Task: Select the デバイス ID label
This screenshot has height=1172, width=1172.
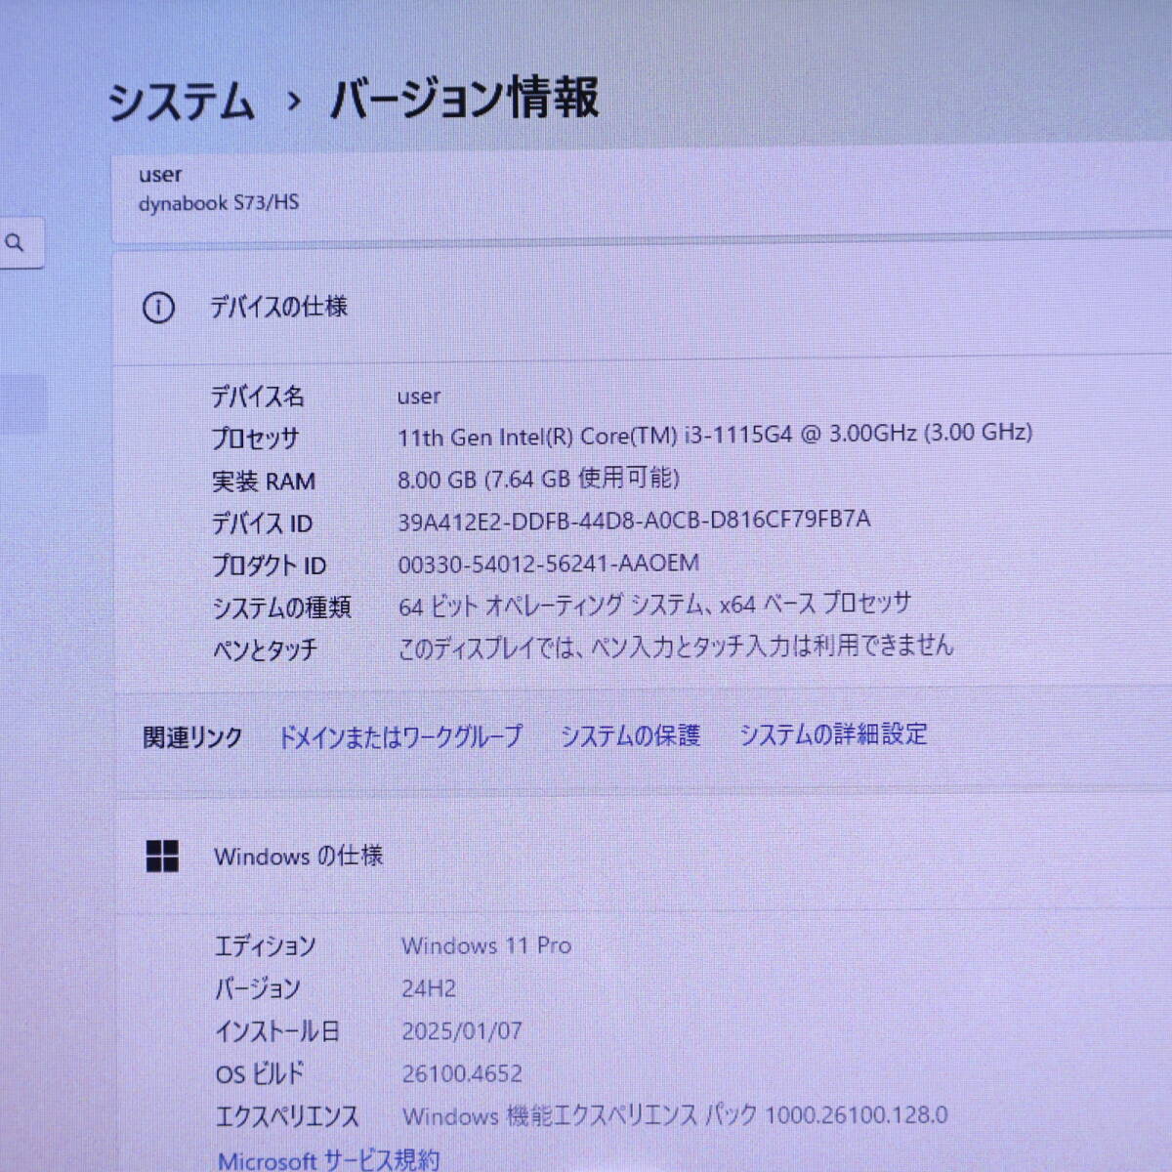Action: click(x=263, y=523)
